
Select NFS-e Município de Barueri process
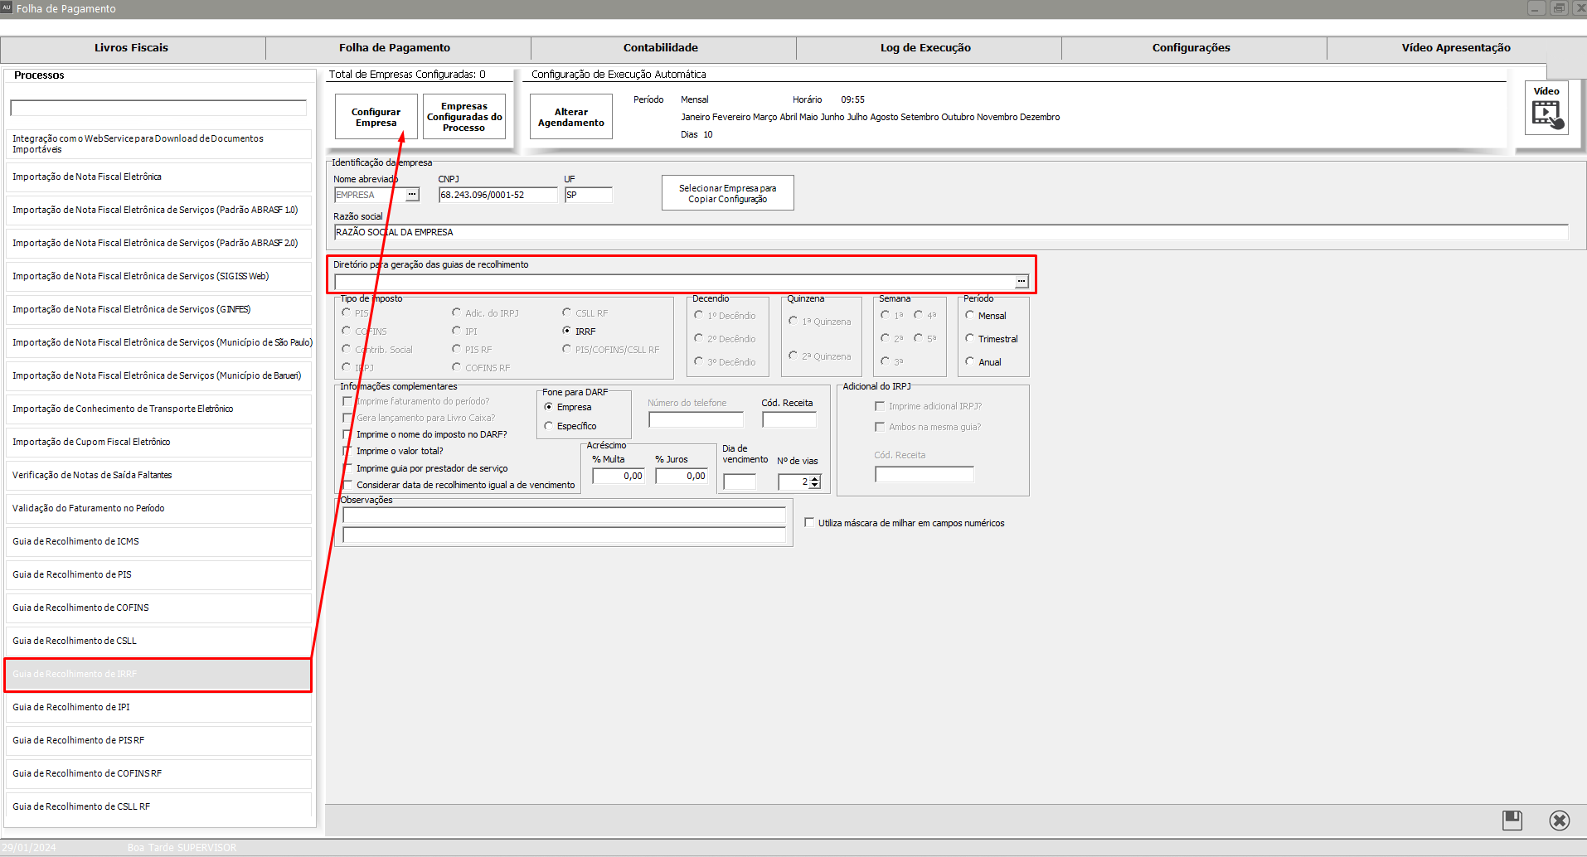[158, 375]
